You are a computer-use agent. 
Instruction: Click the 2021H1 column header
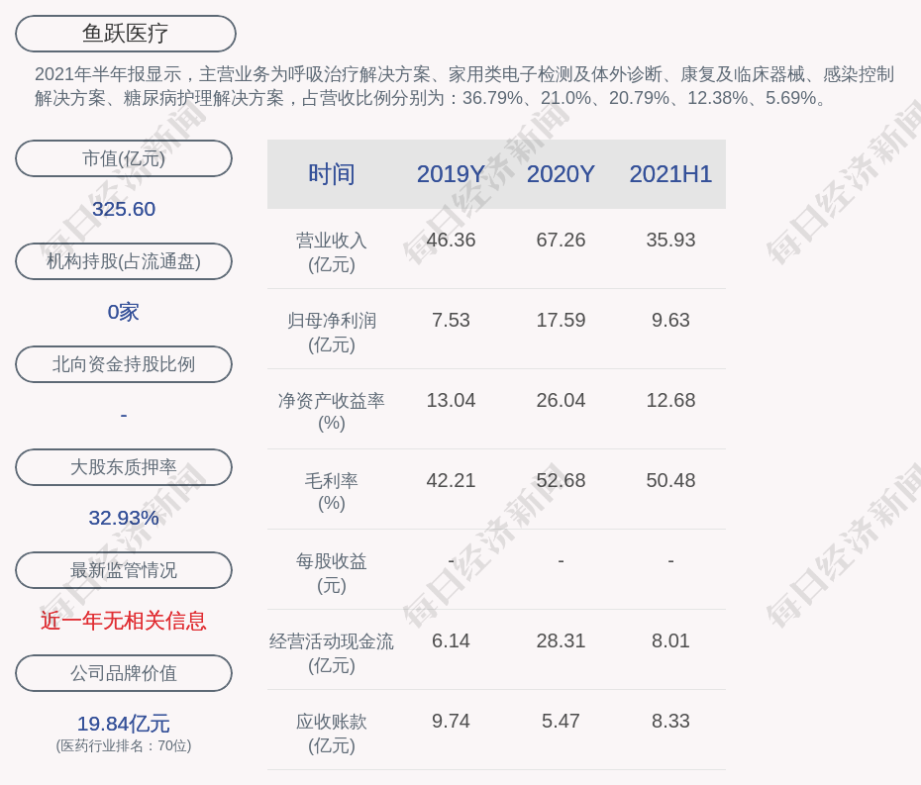coord(670,174)
